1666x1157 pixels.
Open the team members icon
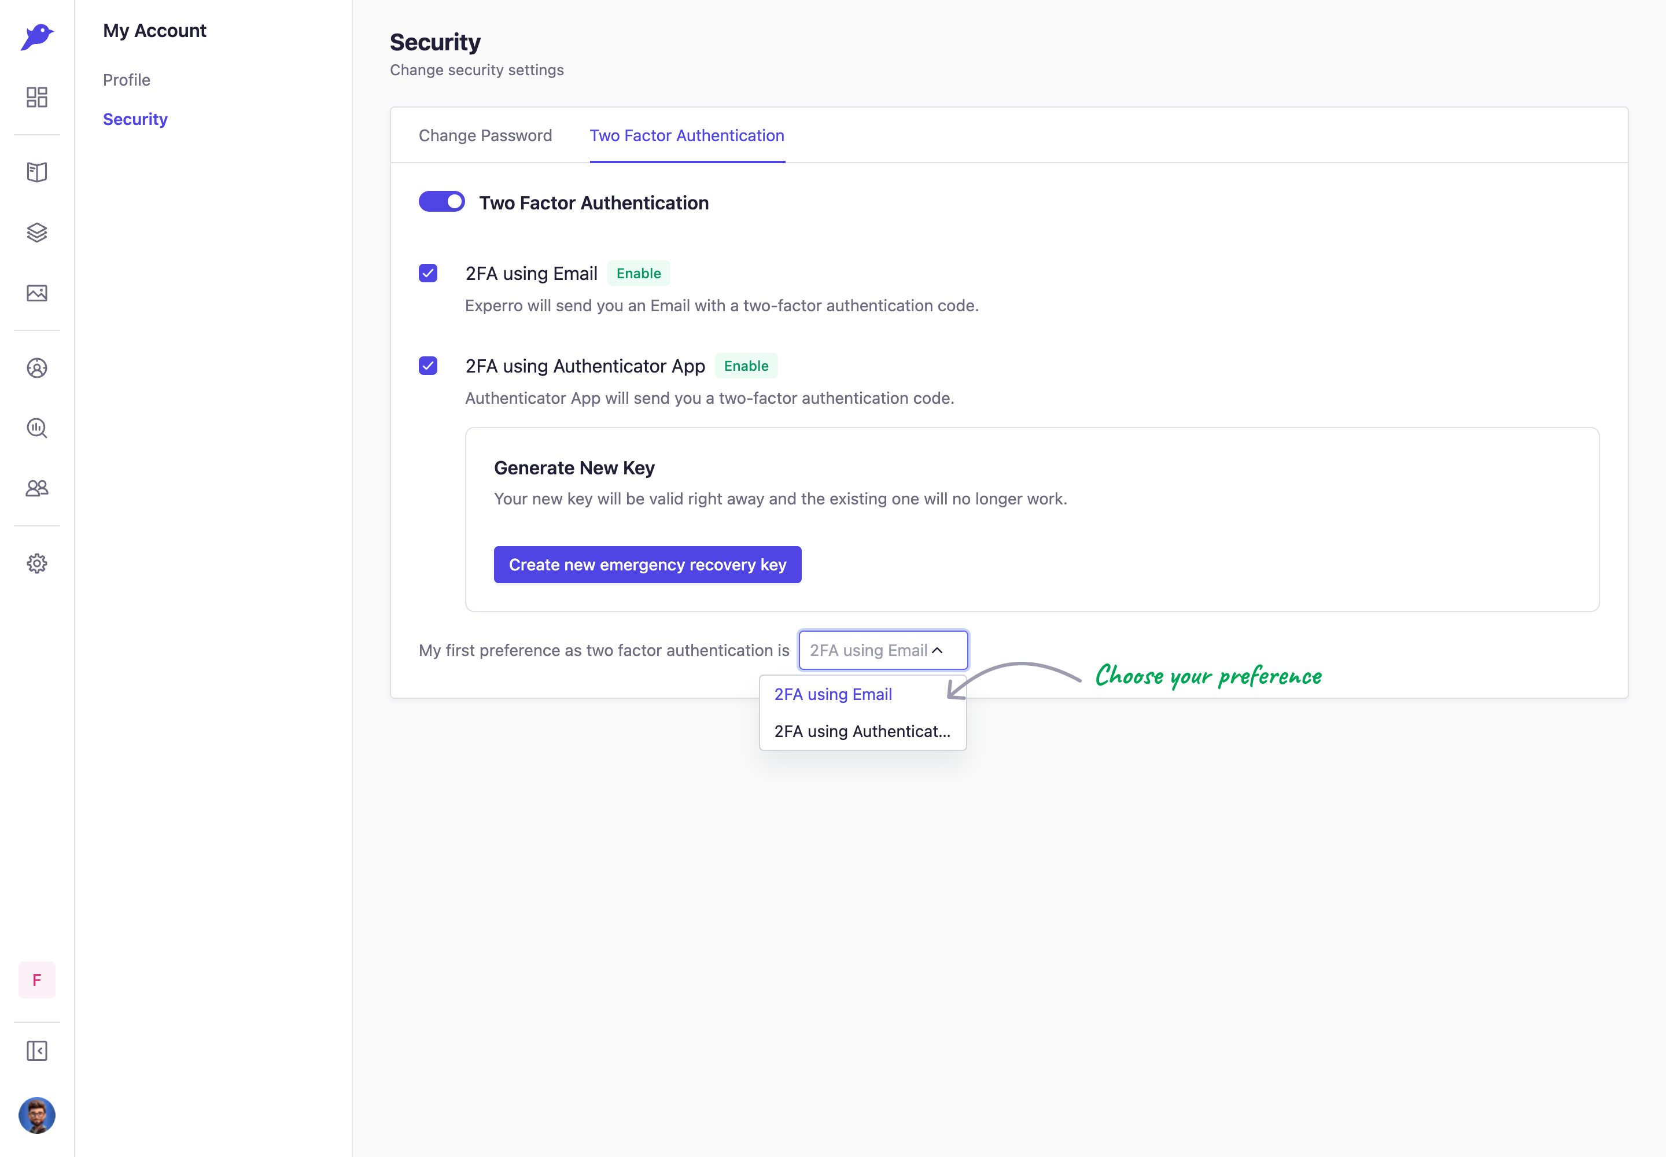[x=37, y=489]
